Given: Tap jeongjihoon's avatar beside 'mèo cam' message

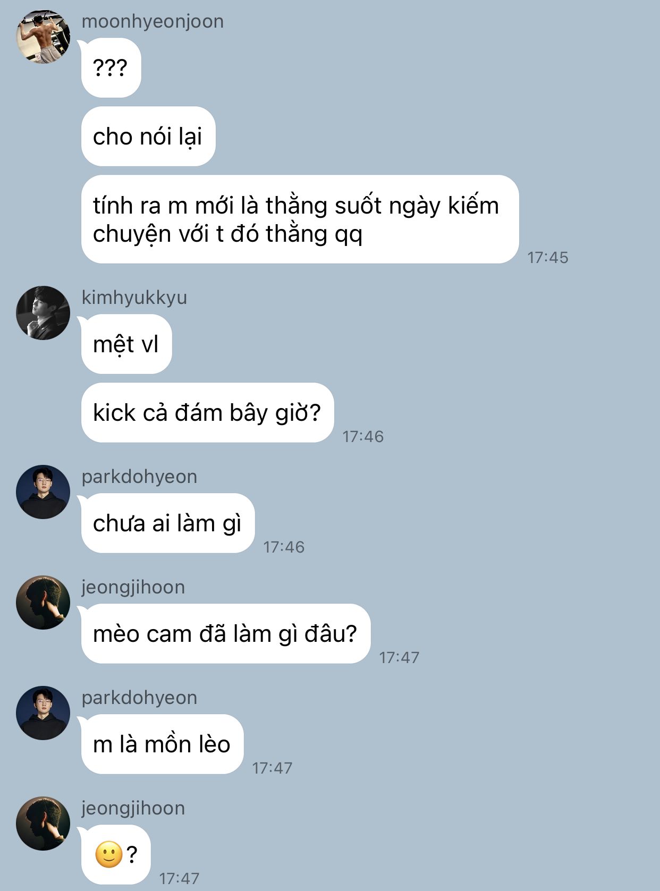Looking at the screenshot, I should click(43, 603).
